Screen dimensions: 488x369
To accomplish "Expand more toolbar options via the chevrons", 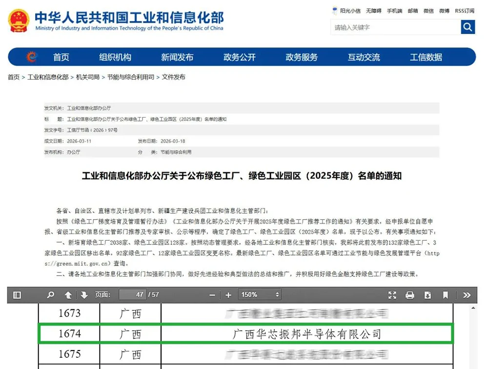I will [467, 295].
